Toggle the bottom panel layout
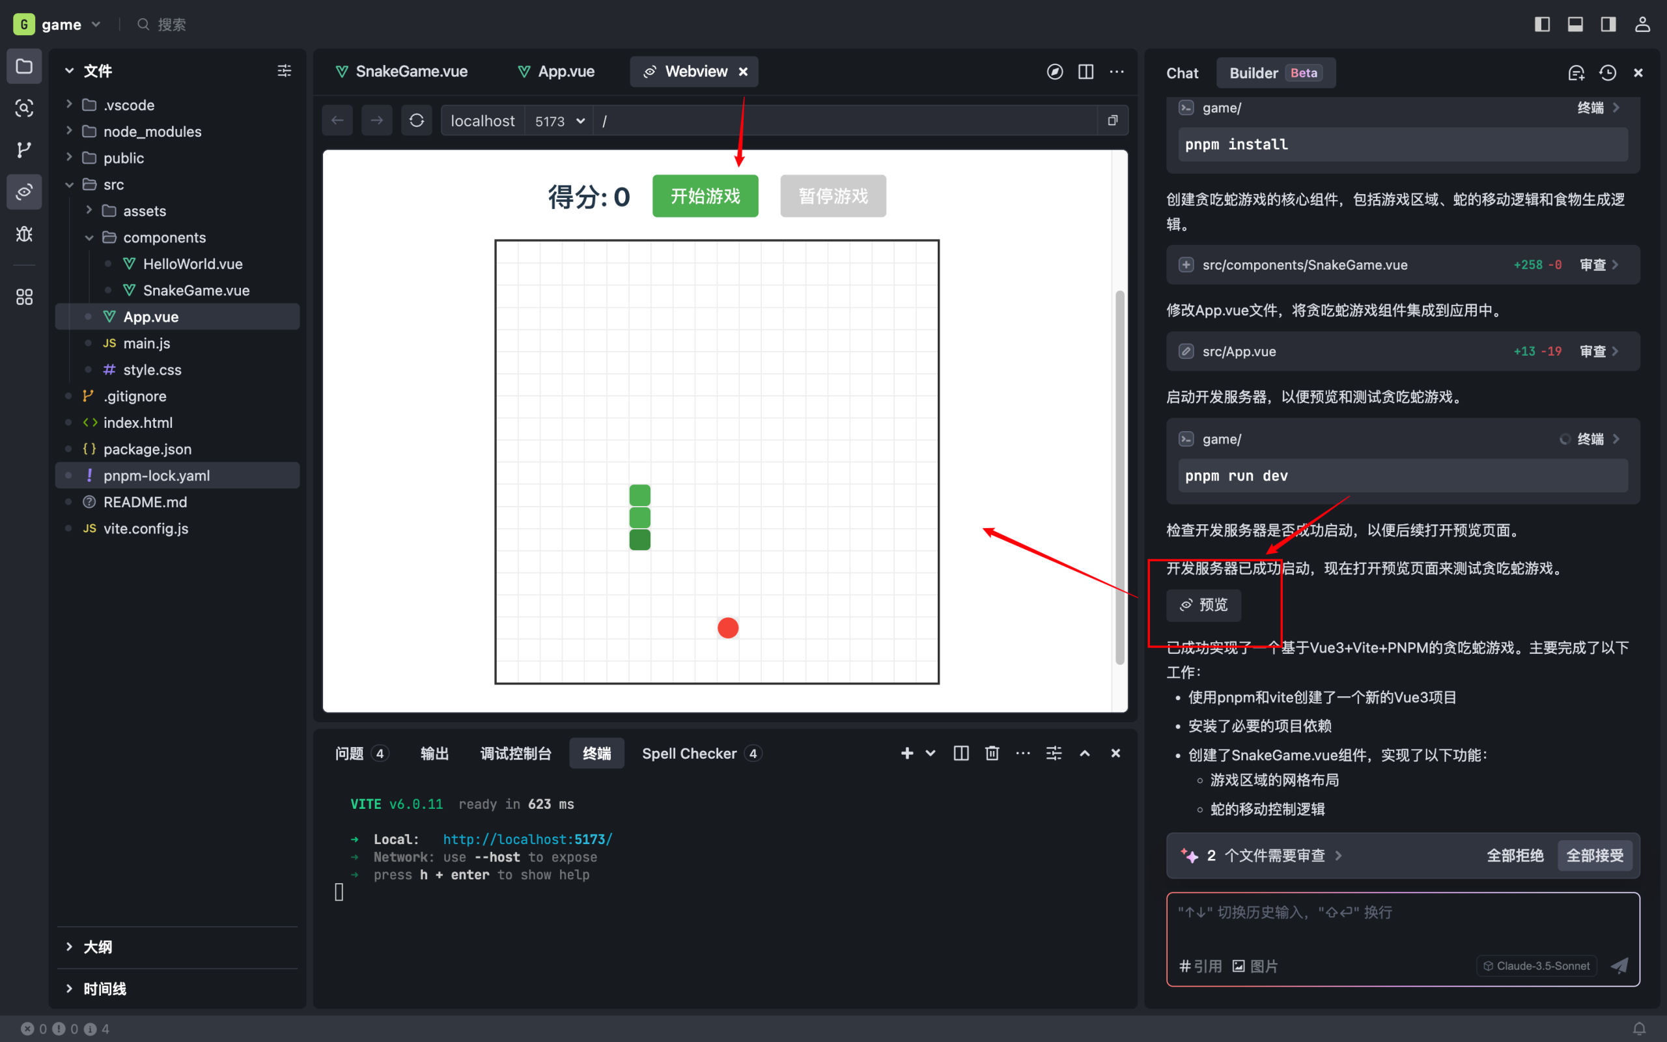Image resolution: width=1667 pixels, height=1042 pixels. (1575, 23)
